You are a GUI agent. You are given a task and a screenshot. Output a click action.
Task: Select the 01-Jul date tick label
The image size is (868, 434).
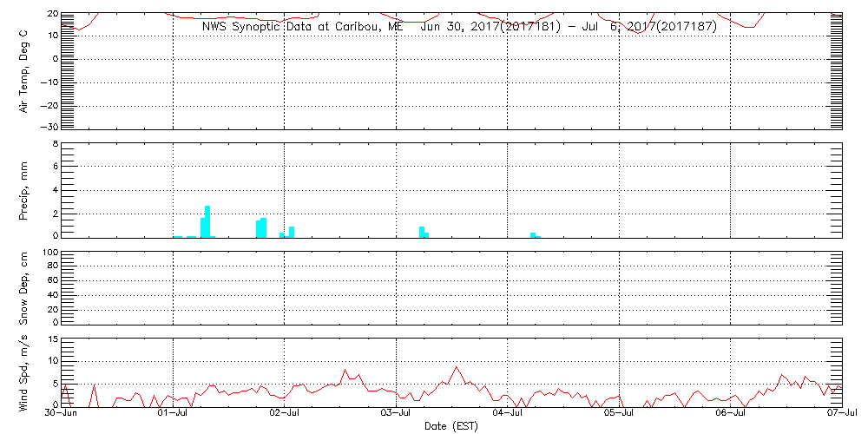coord(173,414)
